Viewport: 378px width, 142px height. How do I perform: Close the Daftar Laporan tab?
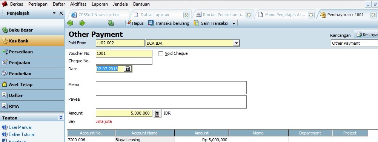187,15
